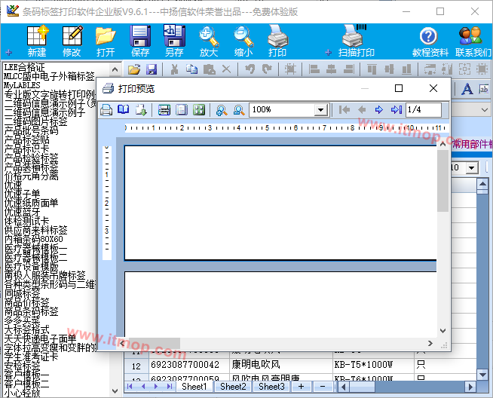Open the 教程资料 tutorial help icon

430,41
